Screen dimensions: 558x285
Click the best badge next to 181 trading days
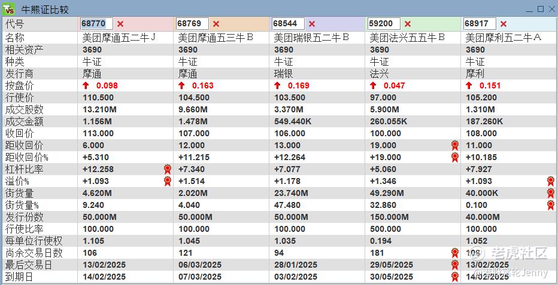[455, 253]
